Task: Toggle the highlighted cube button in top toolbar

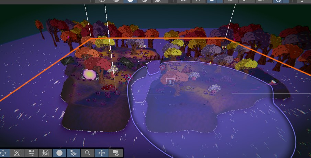Action: coord(212,1)
